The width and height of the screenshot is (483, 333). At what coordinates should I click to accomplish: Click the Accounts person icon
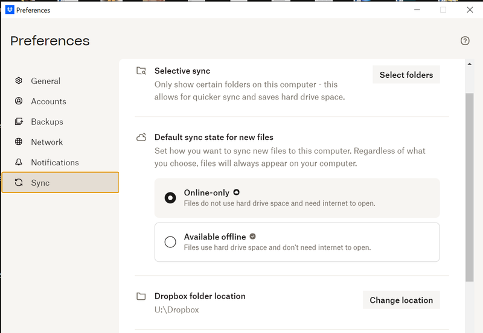19,101
